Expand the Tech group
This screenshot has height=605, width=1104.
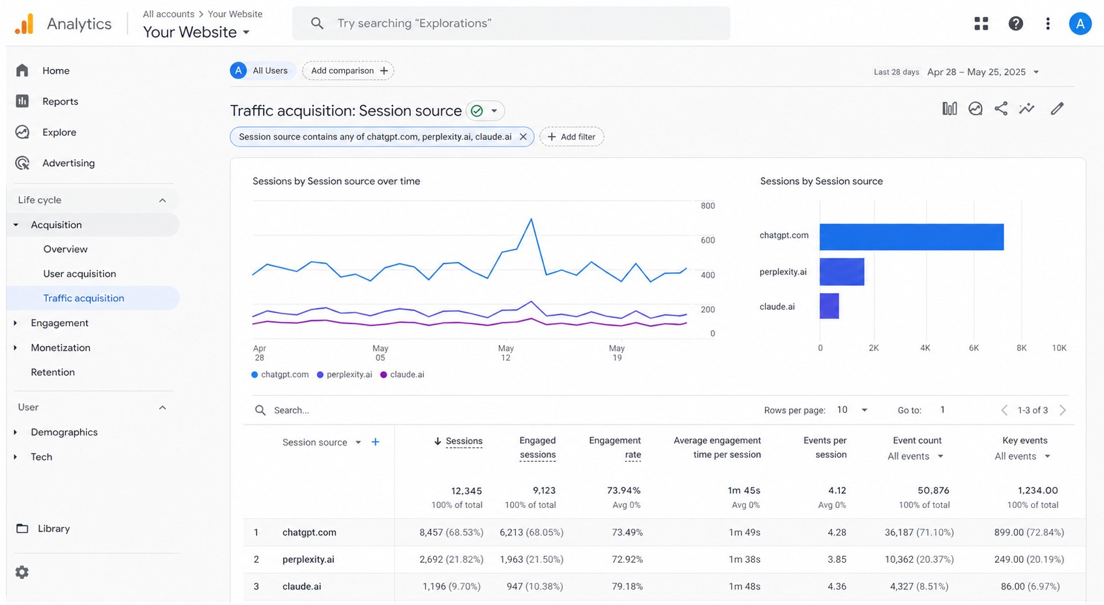pos(16,457)
